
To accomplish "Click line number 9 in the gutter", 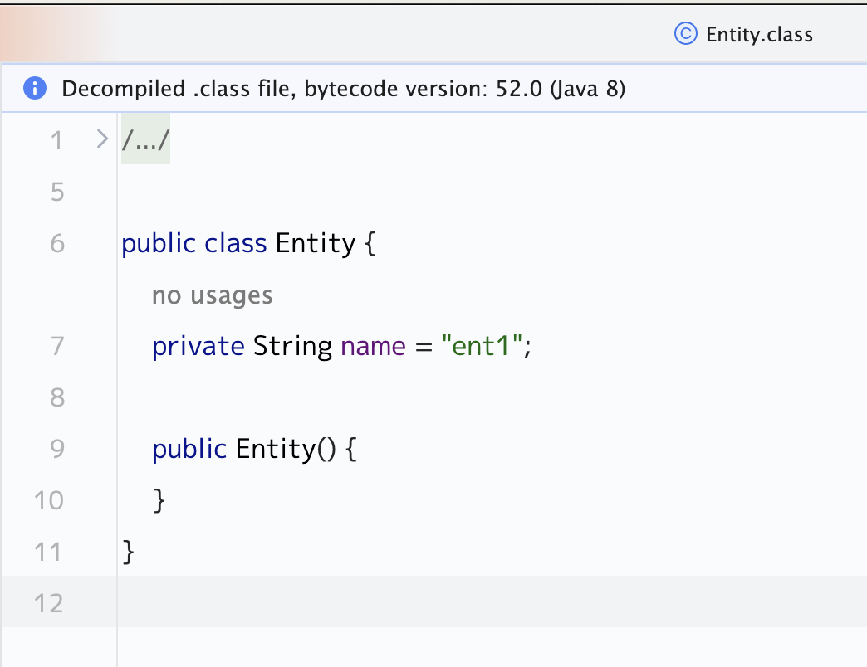I will (x=56, y=449).
